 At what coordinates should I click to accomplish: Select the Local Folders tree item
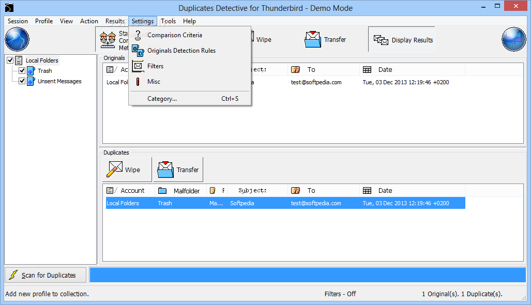(x=42, y=60)
